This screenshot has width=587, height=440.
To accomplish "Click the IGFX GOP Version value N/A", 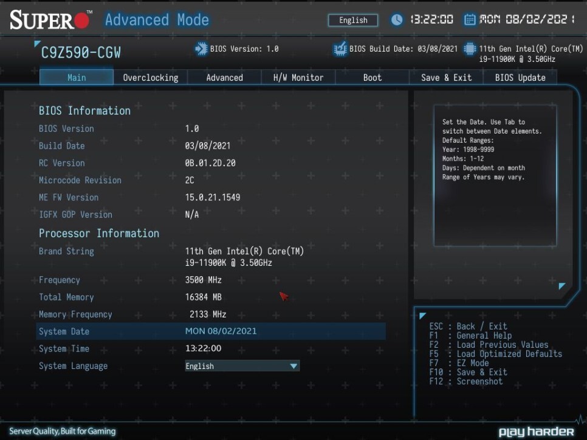I will tap(191, 215).
